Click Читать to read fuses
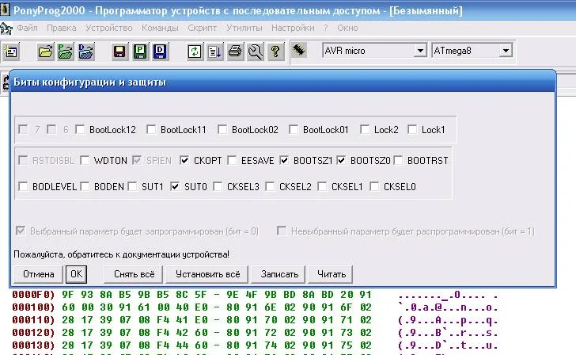 [x=331, y=274]
